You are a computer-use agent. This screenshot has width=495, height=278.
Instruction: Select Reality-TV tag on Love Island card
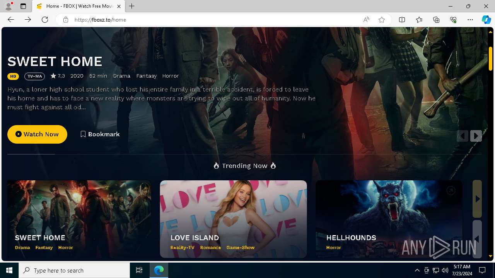click(183, 247)
